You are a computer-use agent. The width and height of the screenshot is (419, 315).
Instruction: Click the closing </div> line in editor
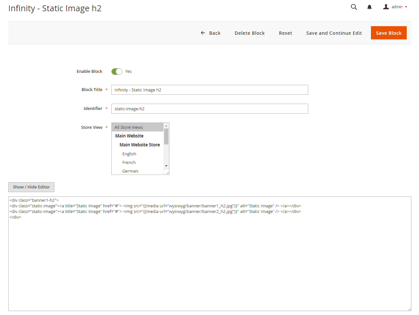(x=15, y=217)
